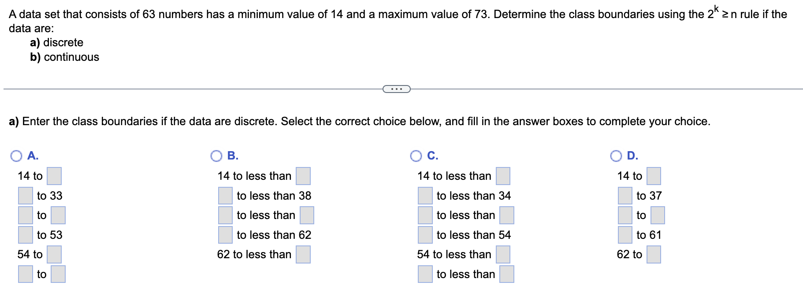Expand the collapsed section via ellipsis button
803x297 pixels.
point(397,89)
